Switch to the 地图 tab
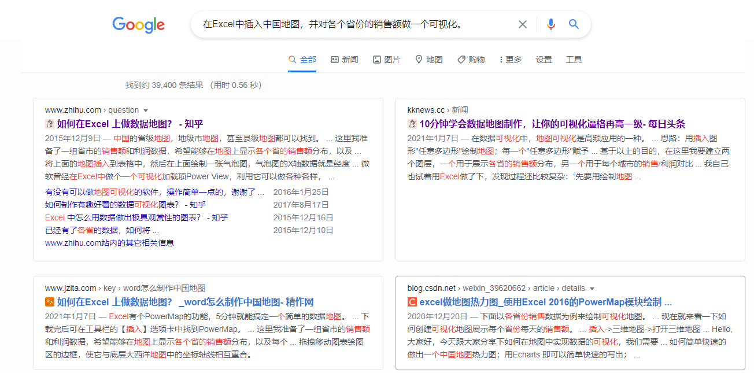This screenshot has height=373, width=754. [429, 60]
